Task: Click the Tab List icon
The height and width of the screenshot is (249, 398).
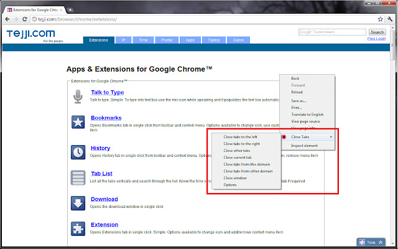Action: 78,177
